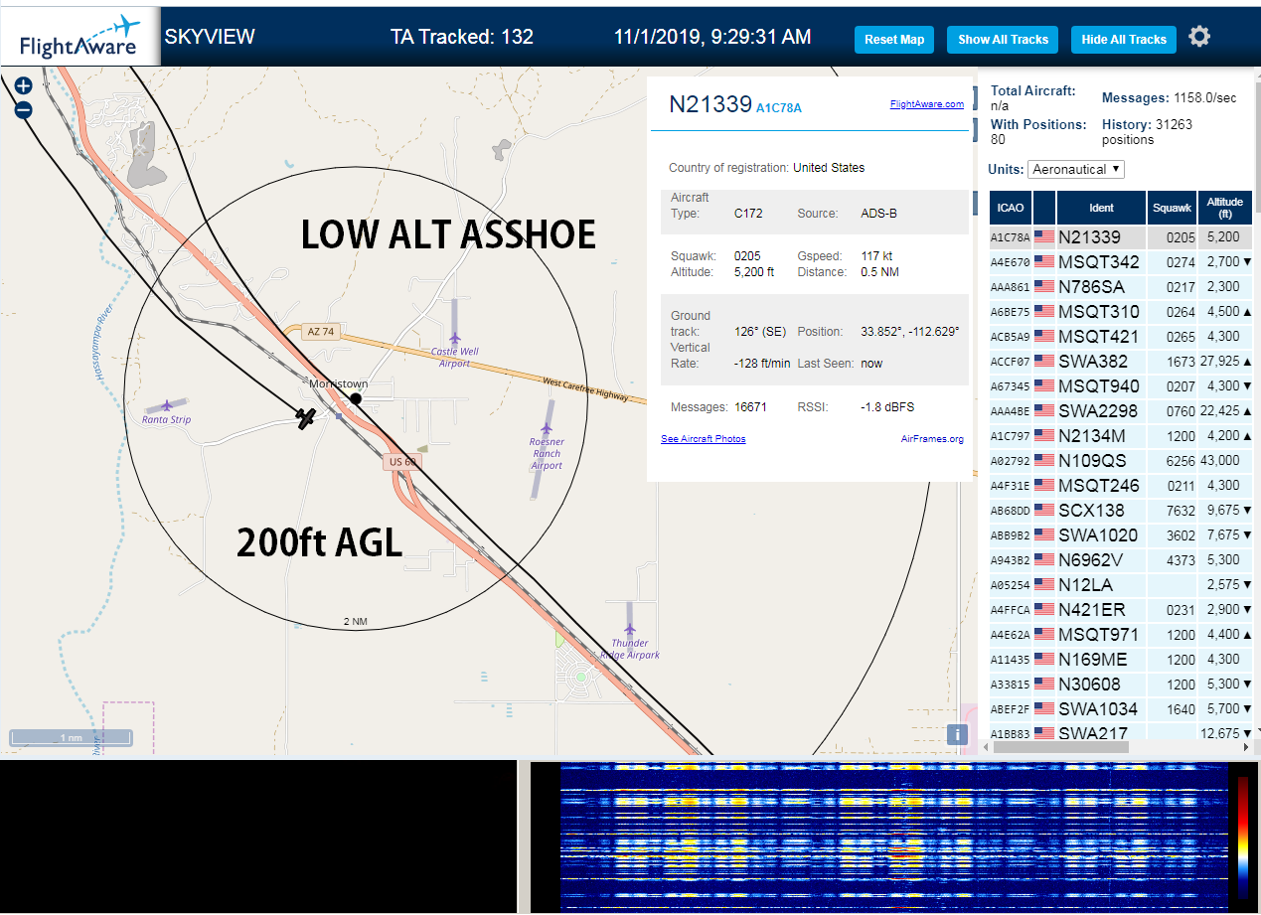Select the MSQT971 aircraft row
Image resolution: width=1261 pixels, height=915 pixels.
click(1121, 635)
